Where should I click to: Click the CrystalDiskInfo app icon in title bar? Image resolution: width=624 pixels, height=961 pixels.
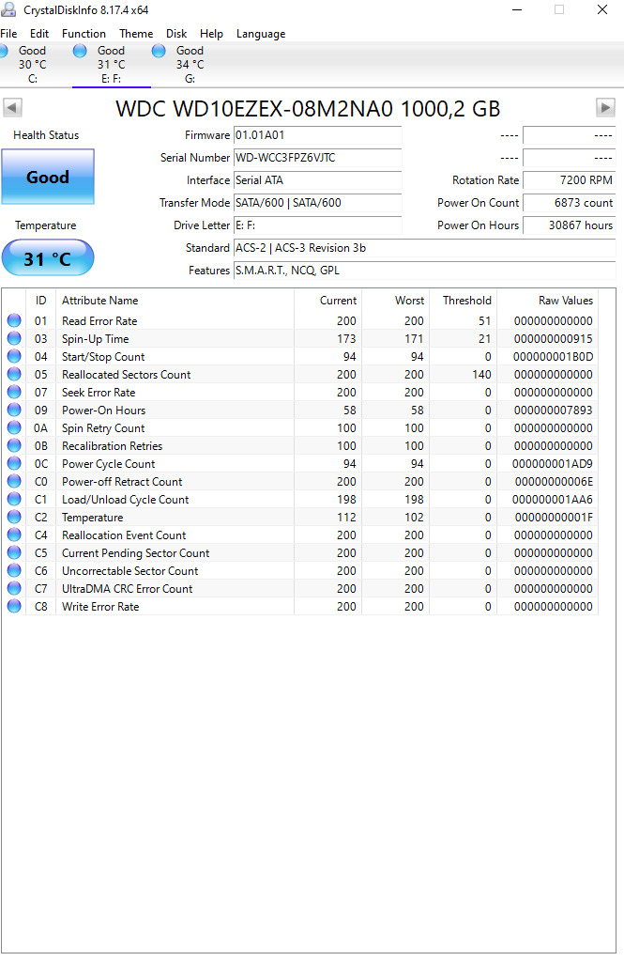[x=8, y=9]
